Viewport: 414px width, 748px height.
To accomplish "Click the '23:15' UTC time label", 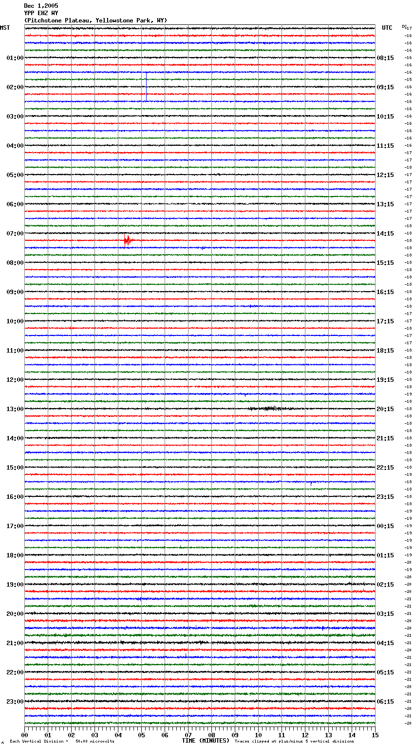I will 385,497.
